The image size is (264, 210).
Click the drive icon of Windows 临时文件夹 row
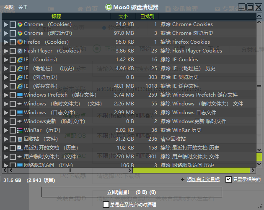20,104
